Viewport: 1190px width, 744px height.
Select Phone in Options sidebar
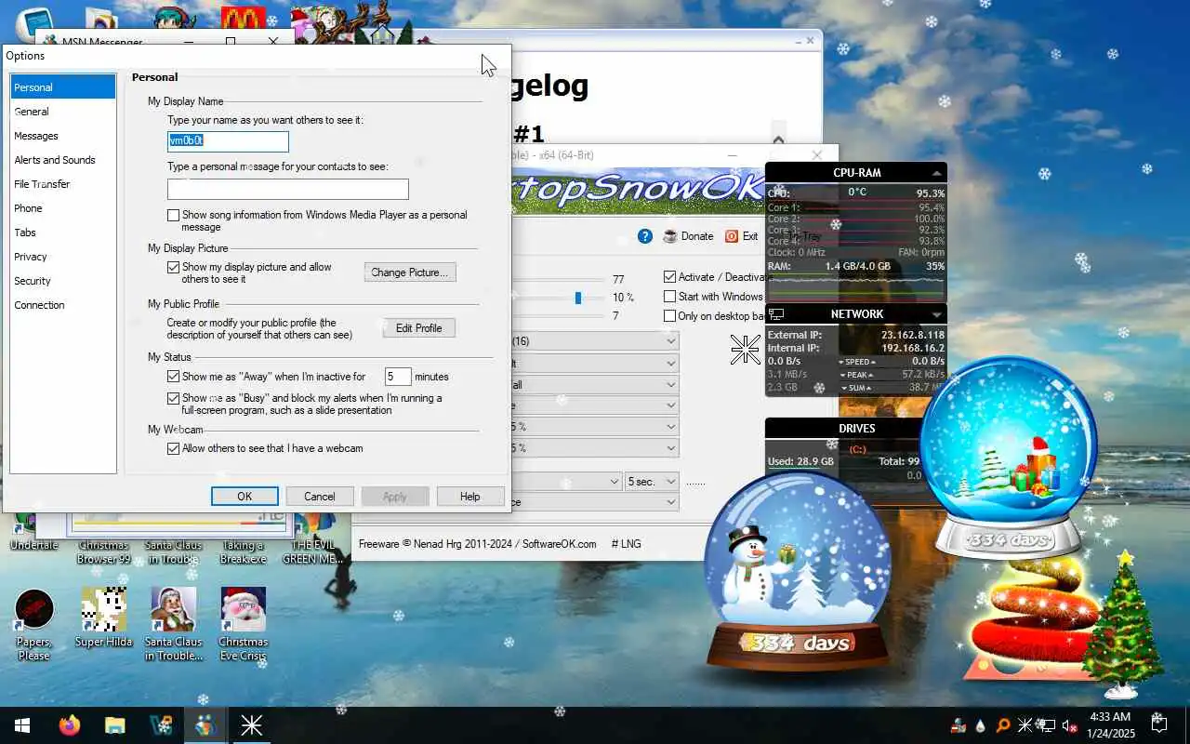[x=63, y=208]
